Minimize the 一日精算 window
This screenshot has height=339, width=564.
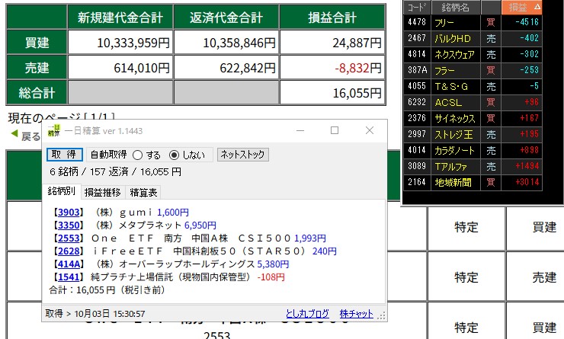[300, 130]
